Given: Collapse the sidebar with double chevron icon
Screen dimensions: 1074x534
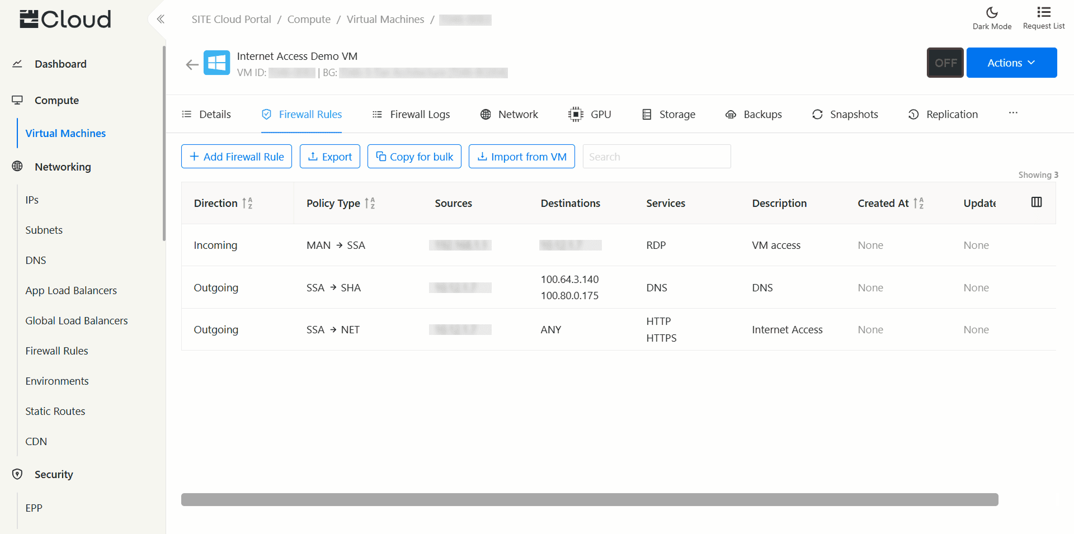Looking at the screenshot, I should coord(161,20).
